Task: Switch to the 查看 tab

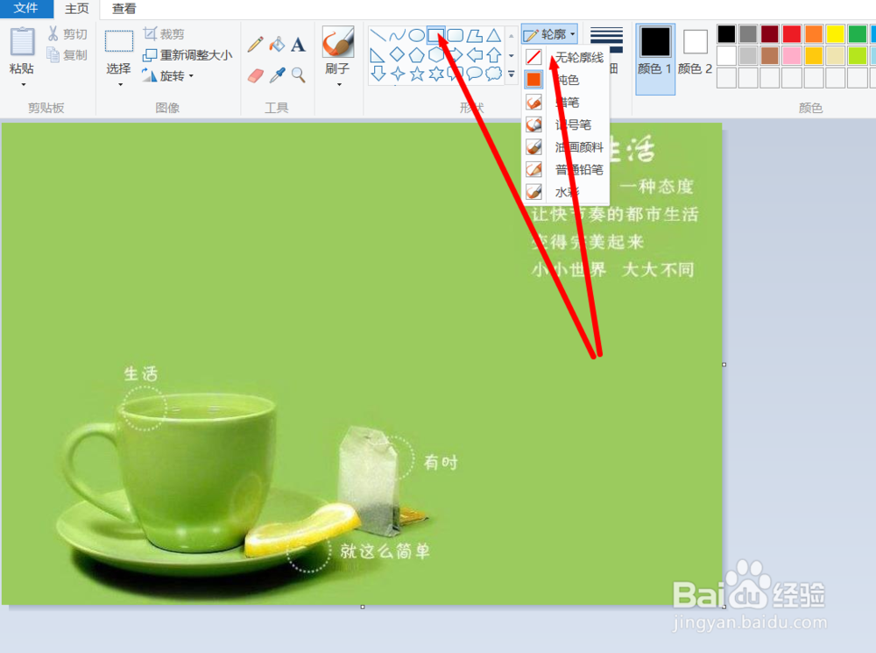Action: click(124, 10)
